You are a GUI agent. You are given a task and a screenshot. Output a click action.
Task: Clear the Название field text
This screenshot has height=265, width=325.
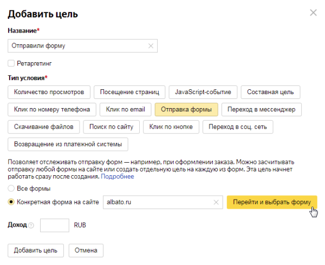[151, 46]
